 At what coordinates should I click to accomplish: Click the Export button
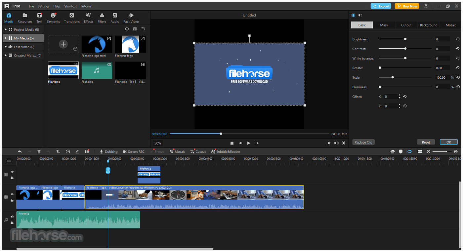381,6
